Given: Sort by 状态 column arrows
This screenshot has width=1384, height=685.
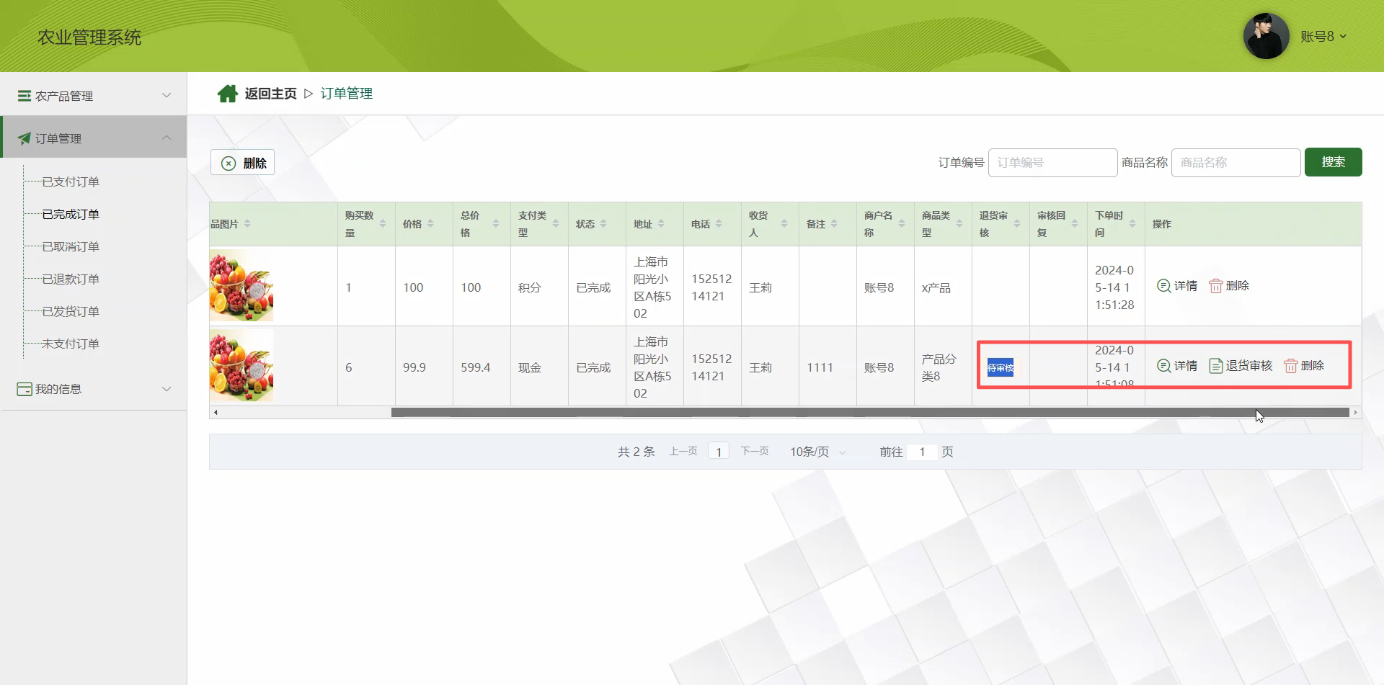Looking at the screenshot, I should (603, 224).
